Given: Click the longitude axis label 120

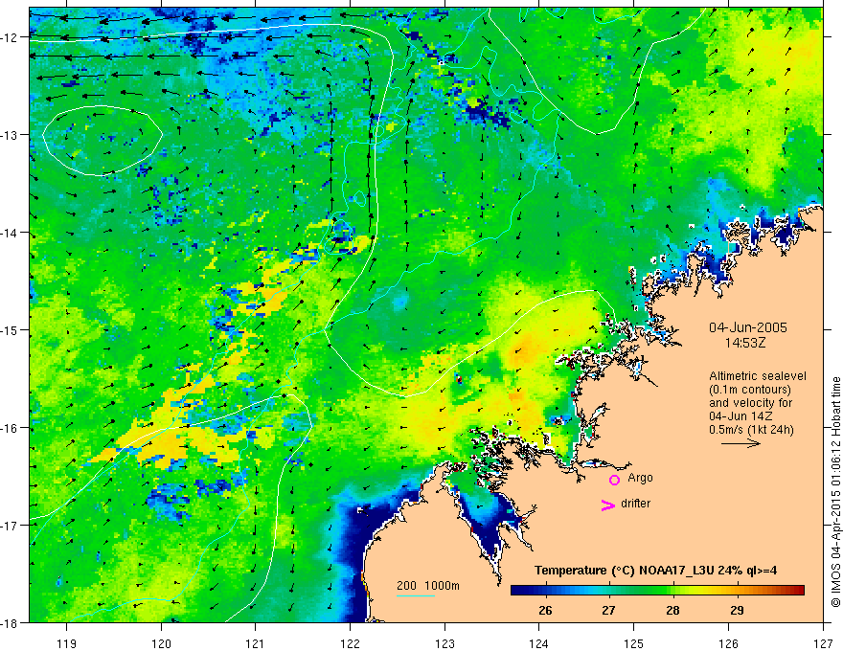Looking at the screenshot, I should [x=161, y=643].
